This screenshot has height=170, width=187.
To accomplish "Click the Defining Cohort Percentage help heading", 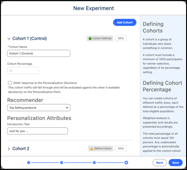I will tap(162, 86).
